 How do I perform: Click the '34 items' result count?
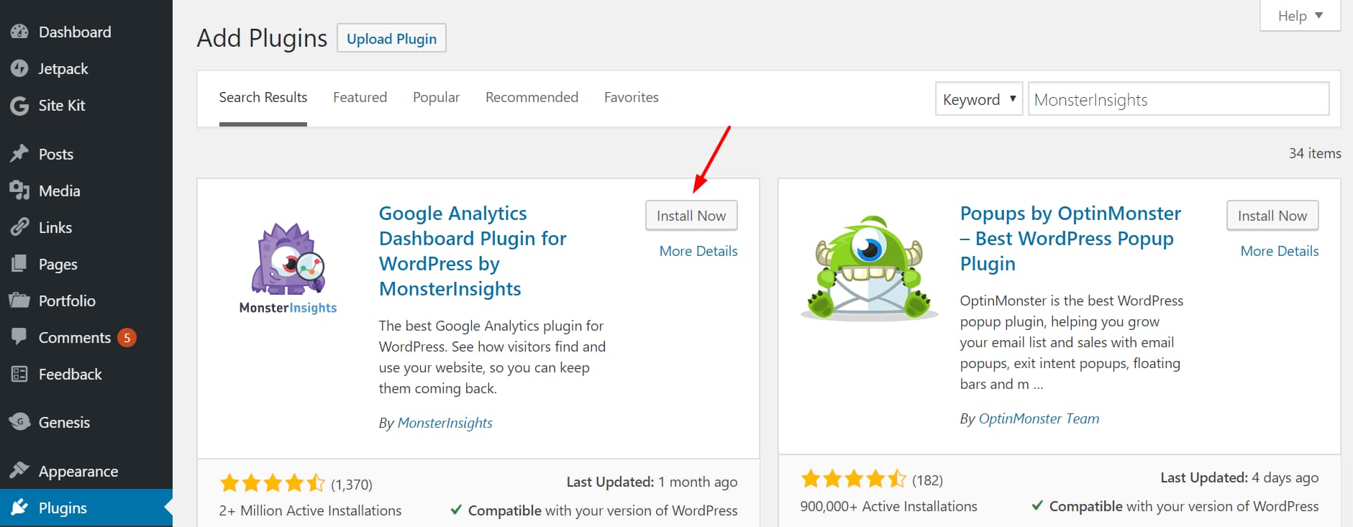[x=1315, y=153]
